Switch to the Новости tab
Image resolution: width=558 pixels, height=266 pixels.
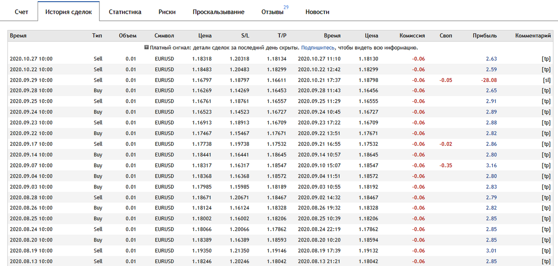tap(317, 12)
